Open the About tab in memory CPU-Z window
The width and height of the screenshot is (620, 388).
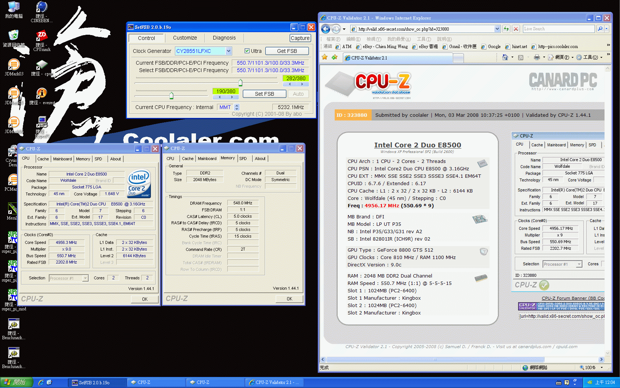pos(260,159)
